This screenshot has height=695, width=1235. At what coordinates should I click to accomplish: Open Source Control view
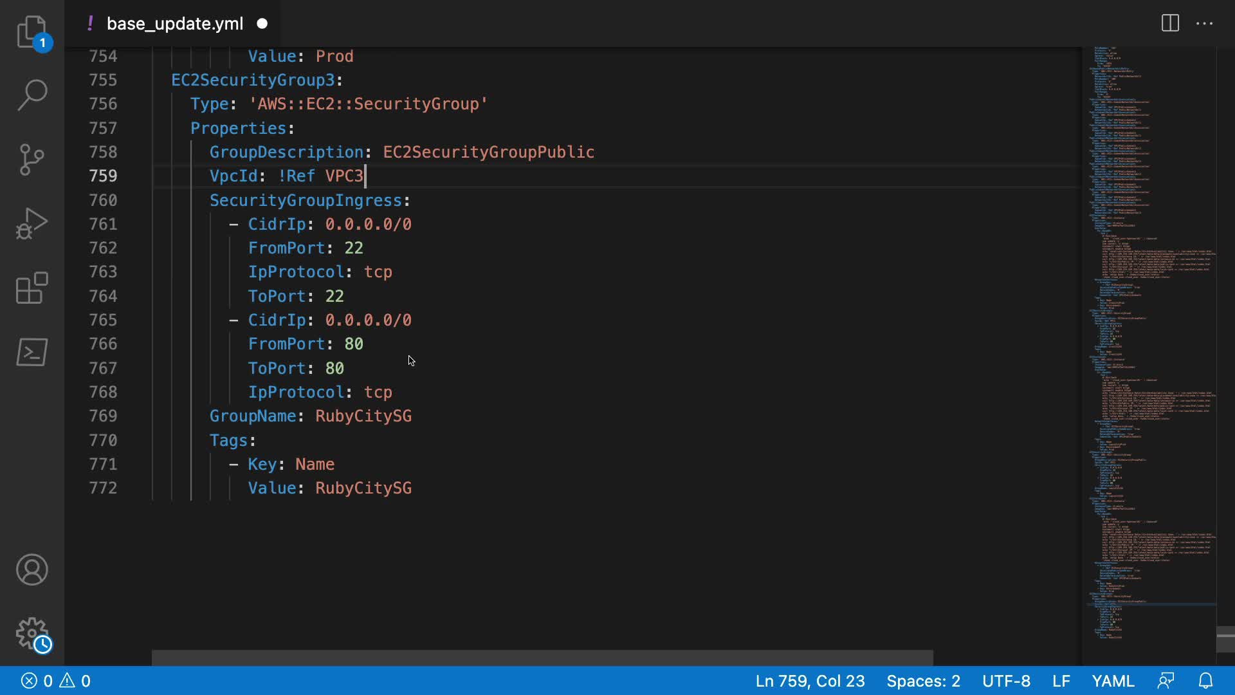click(32, 159)
